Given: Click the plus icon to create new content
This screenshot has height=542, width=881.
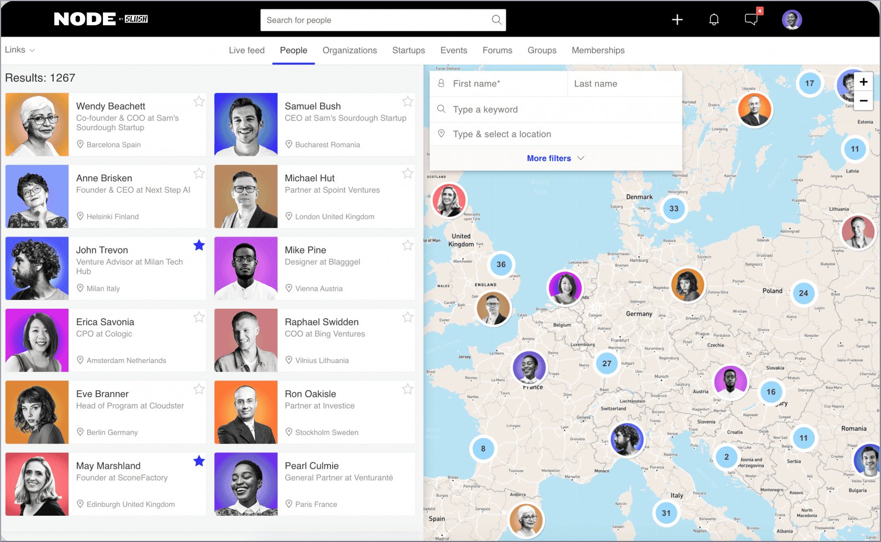Looking at the screenshot, I should (x=677, y=19).
